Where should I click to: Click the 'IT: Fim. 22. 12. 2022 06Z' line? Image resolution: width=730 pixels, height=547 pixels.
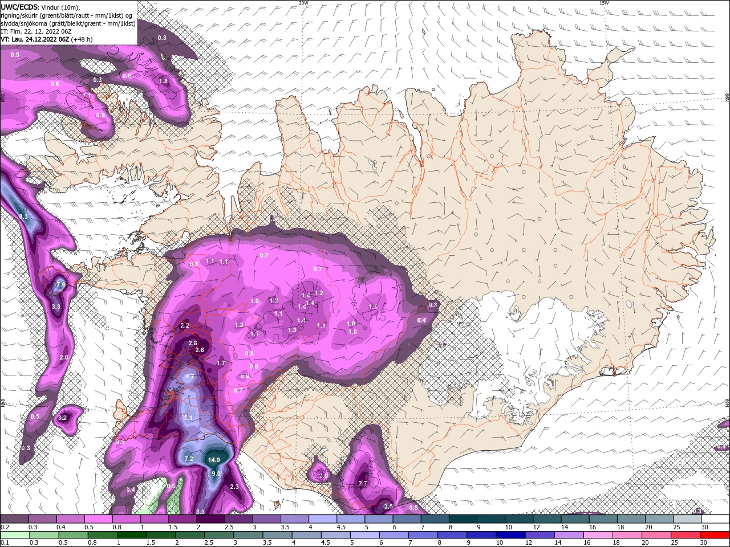pos(36,31)
